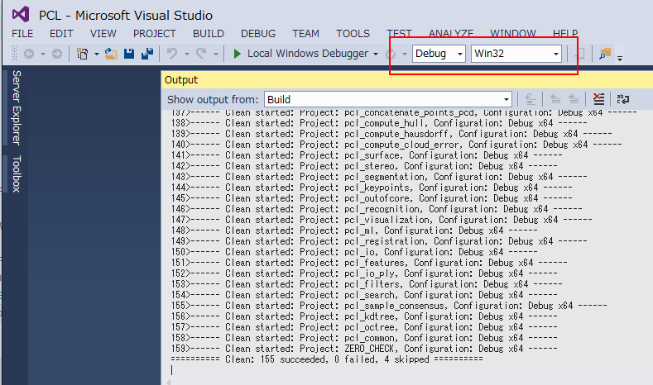Click the Redo arrow icon
The height and width of the screenshot is (385, 653).
[201, 54]
